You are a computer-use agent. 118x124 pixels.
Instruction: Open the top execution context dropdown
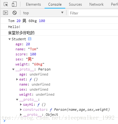pos(43,13)
